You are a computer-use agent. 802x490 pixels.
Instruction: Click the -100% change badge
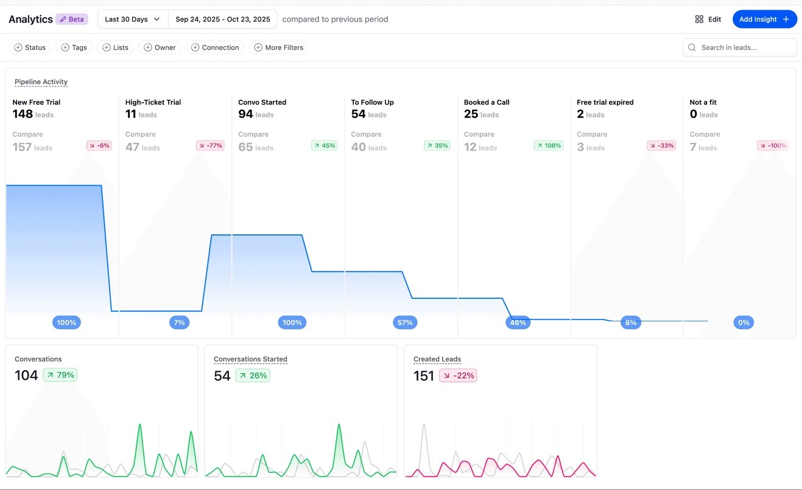pos(773,145)
